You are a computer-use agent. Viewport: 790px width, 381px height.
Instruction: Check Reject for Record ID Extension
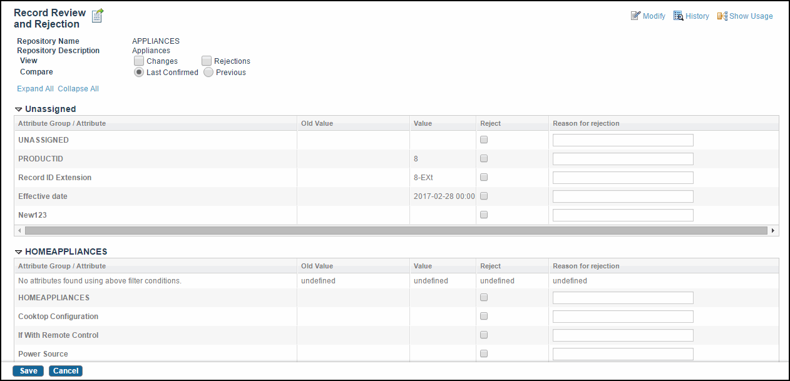484,178
